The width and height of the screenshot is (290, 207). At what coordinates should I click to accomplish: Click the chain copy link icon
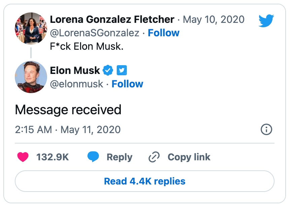pos(154,157)
